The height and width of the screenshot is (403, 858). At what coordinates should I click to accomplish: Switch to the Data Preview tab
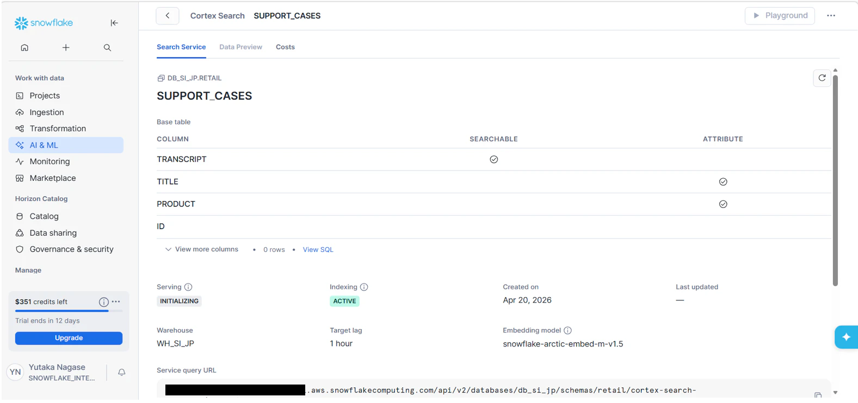(240, 47)
